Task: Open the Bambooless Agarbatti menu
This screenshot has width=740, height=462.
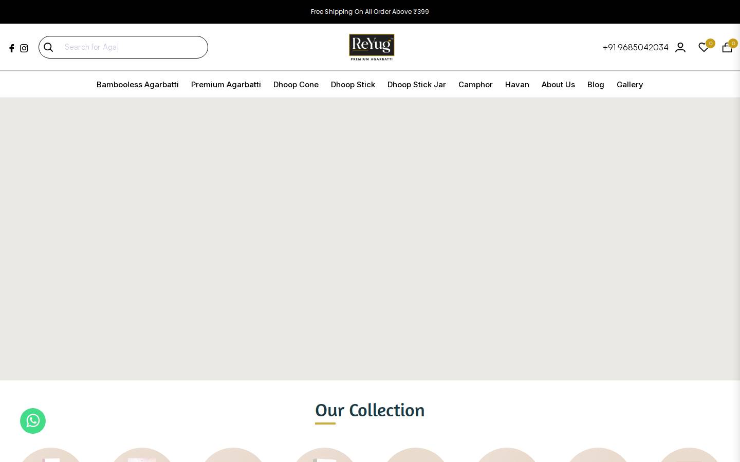Action: coord(138,84)
